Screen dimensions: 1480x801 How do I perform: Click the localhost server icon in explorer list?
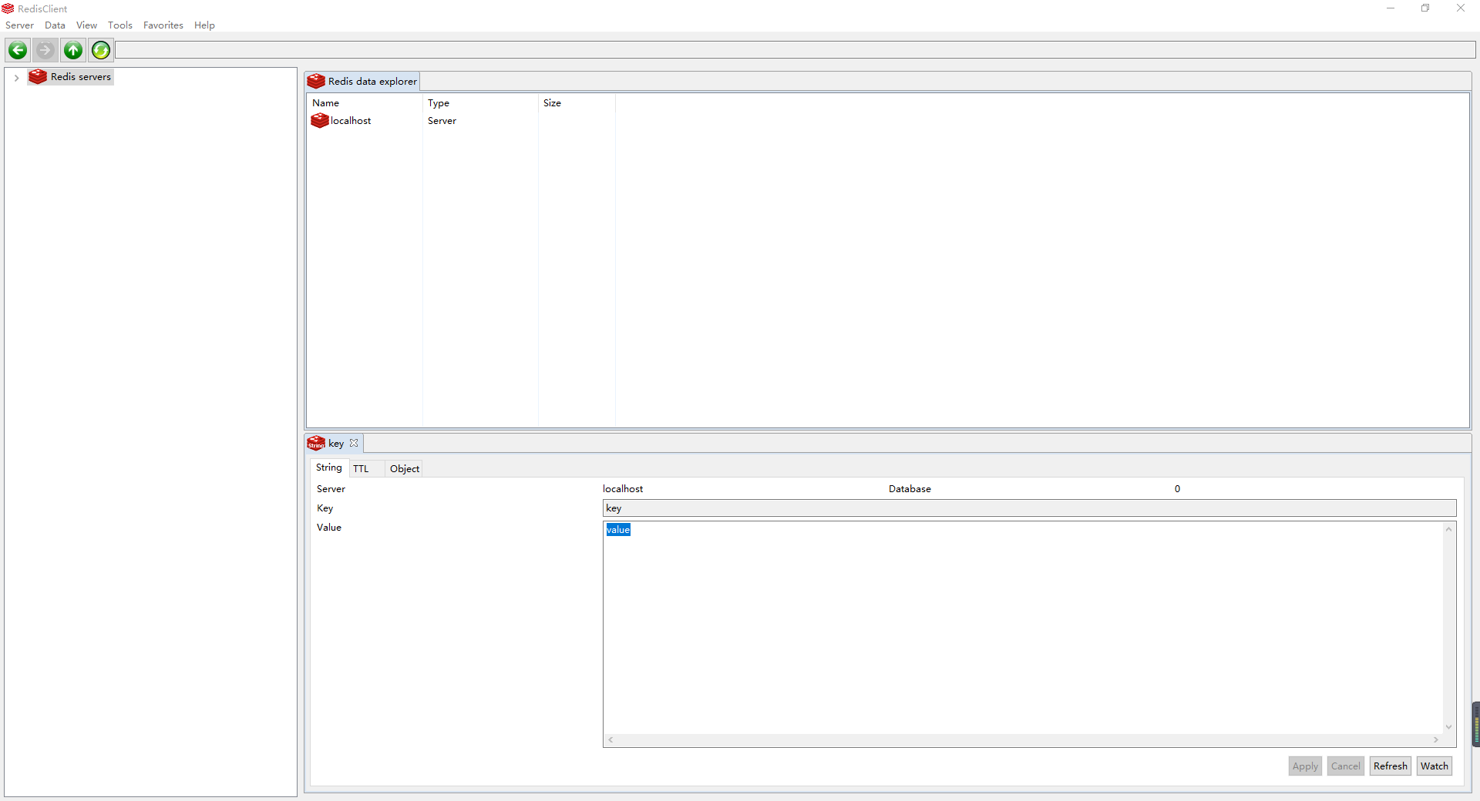pos(320,121)
